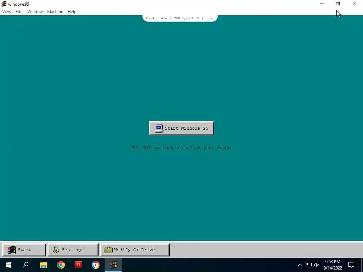Click the Hit ESC to lock mouse text
Image resolution: width=363 pixels, height=272 pixels.
[181, 148]
